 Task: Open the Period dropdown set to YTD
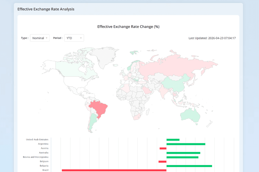pyautogui.click(x=74, y=38)
